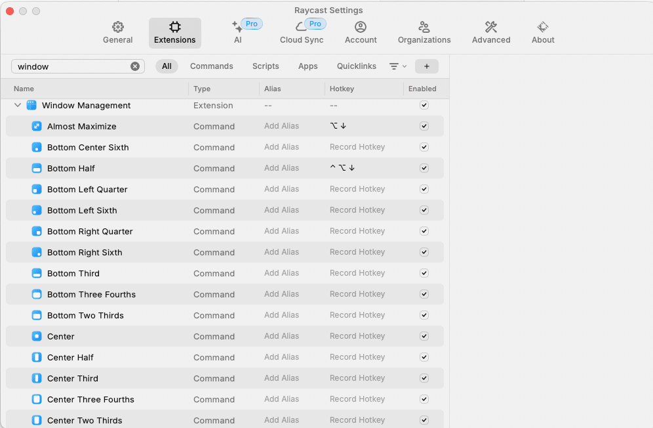
Task: Click the Bottom Left Quarter icon
Action: [x=37, y=189]
